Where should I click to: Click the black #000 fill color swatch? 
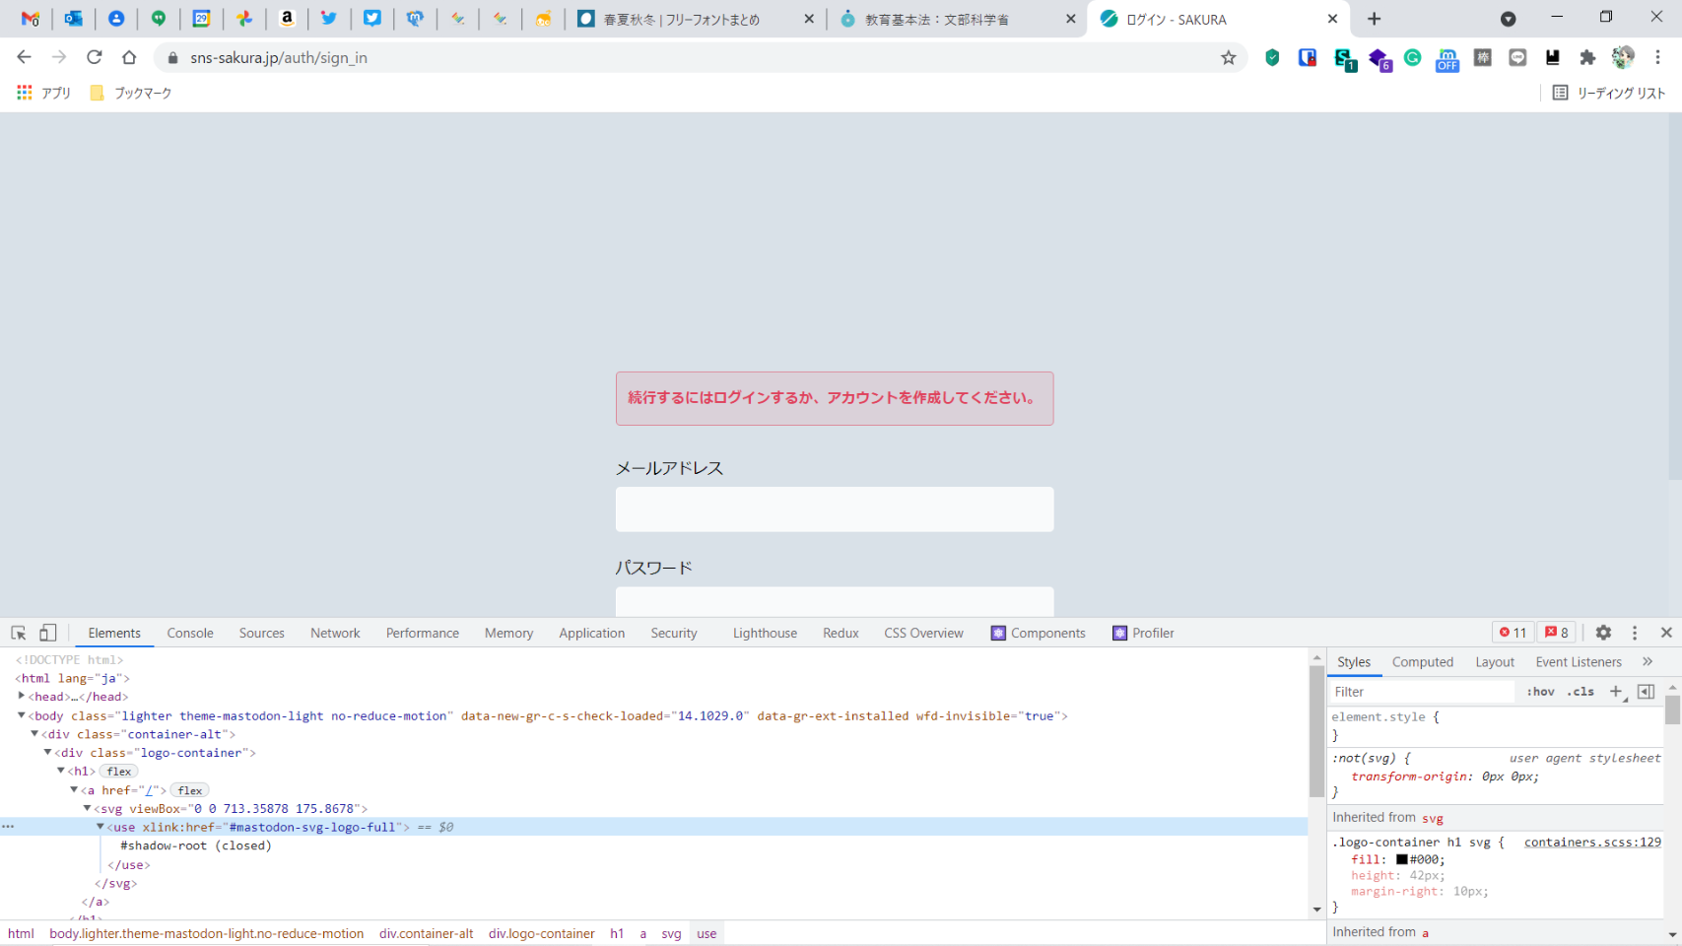click(x=1401, y=859)
